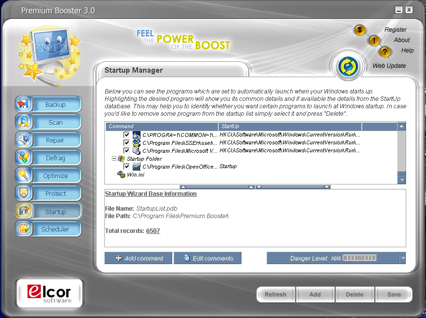Click the question mark Help icon
This screenshot has height=318, width=426.
(385, 51)
